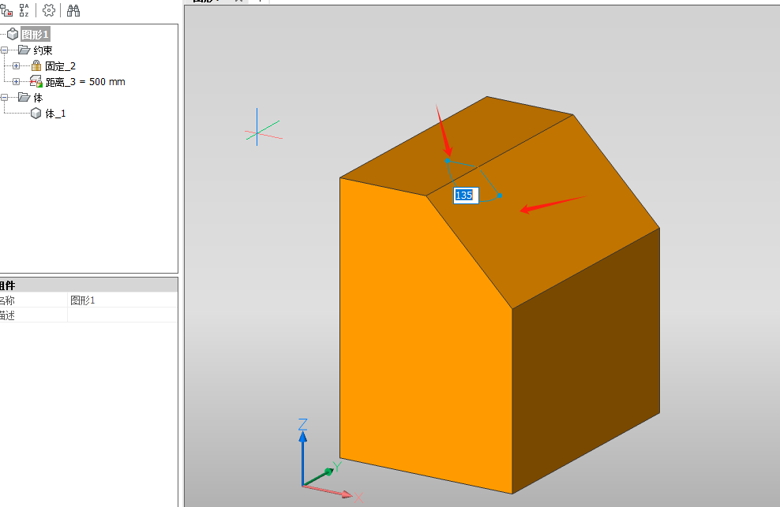Click the 名称 value field 图形1
Screen dimensions: 780x507
122,300
